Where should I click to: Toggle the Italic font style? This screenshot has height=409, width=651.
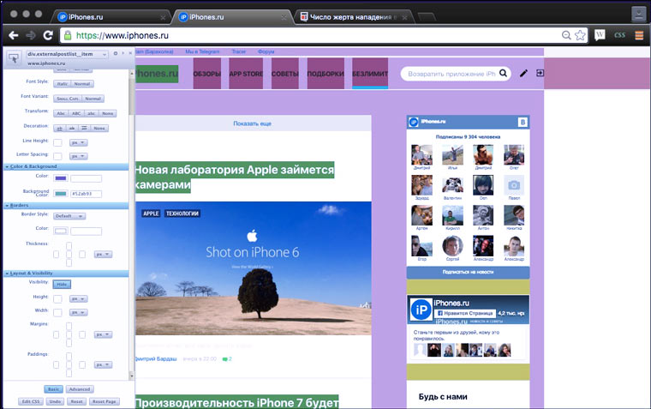pos(63,83)
